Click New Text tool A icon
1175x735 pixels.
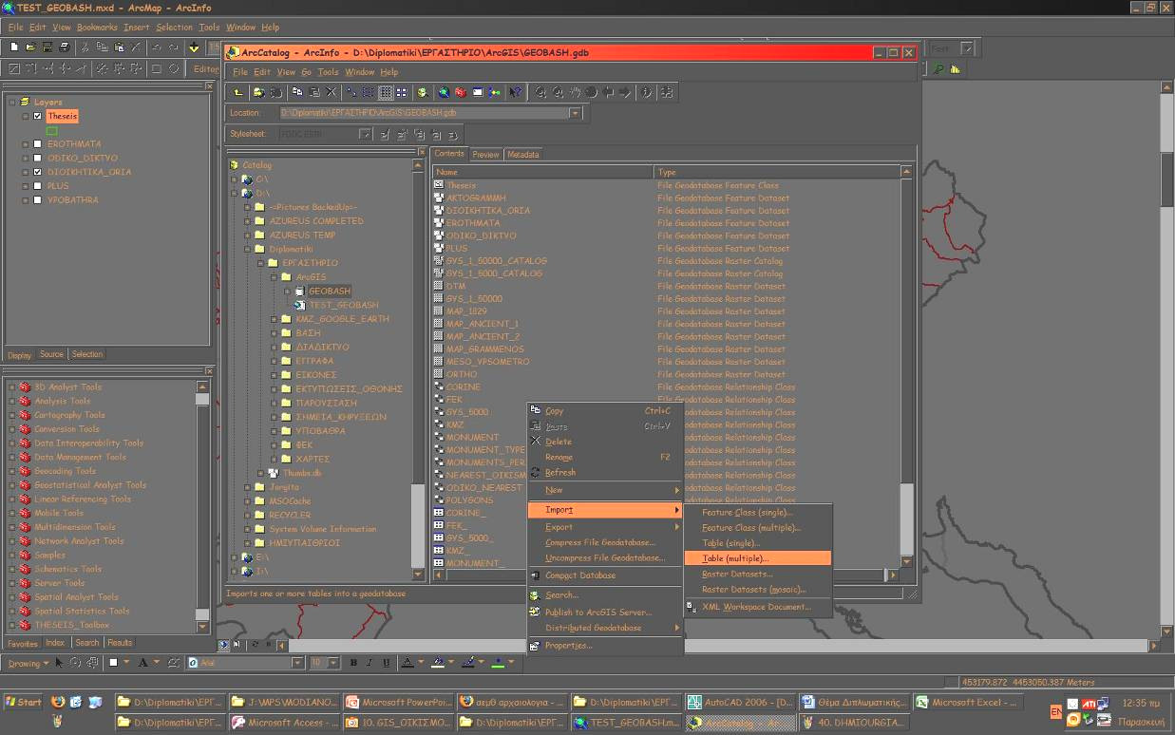click(143, 663)
